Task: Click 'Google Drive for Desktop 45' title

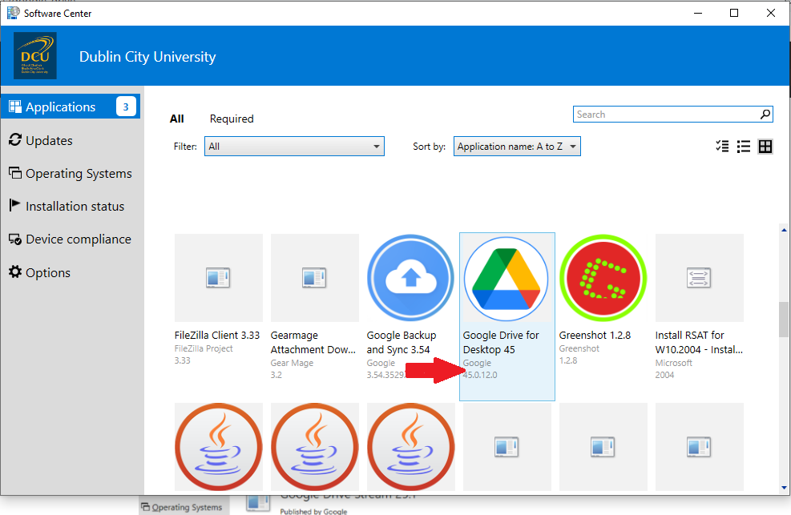Action: [x=501, y=342]
